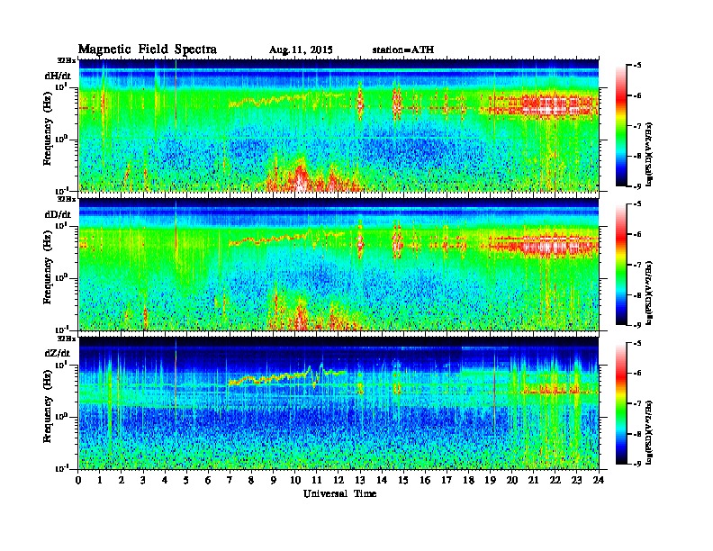Viewport: 713px width, 551px height.
Task: Click the -6 label on dZ/dt color bar
Action: [637, 373]
